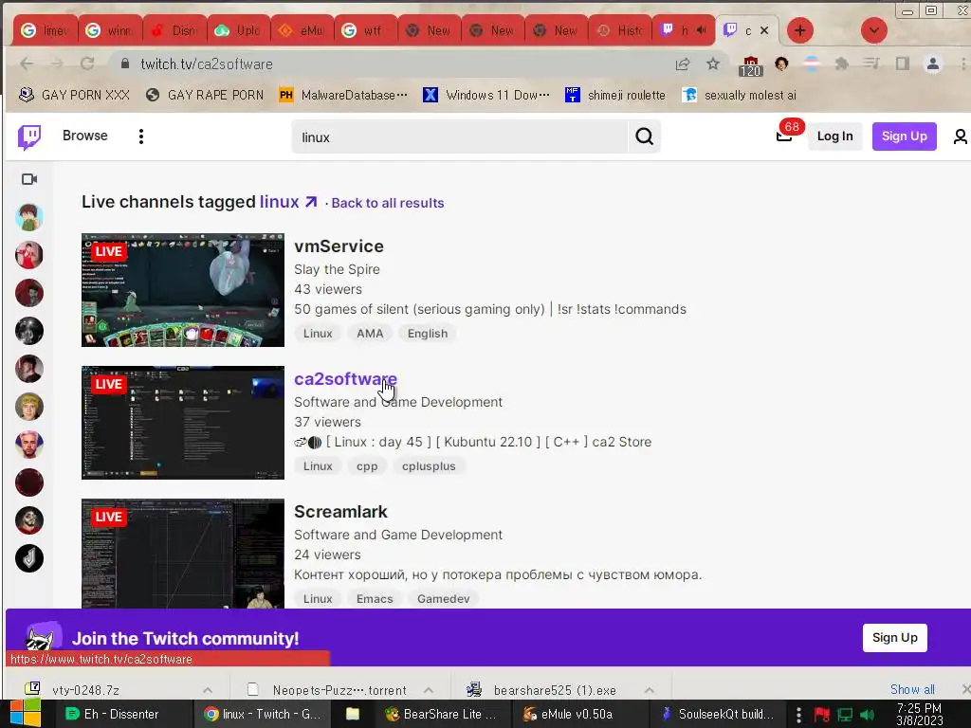
Task: Click the search magnifier button
Action: (644, 136)
